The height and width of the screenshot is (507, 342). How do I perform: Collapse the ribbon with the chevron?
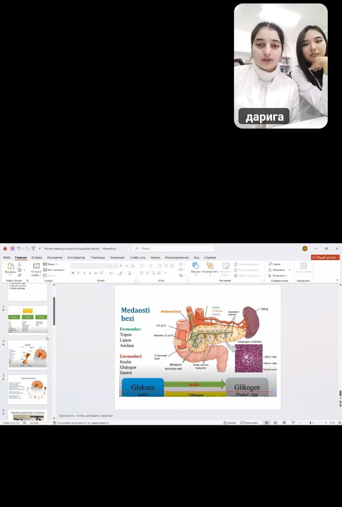(337, 280)
